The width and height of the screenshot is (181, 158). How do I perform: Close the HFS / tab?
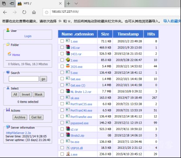pyautogui.click(x=60, y=3)
